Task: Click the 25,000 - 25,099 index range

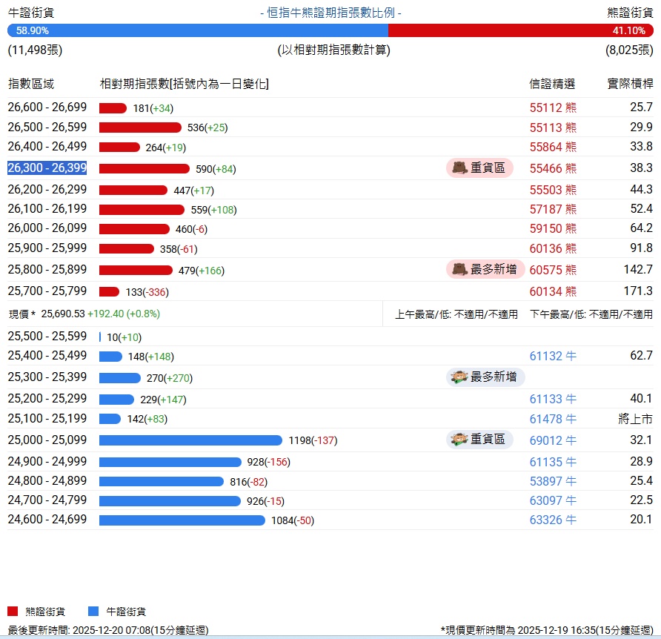Action: coord(47,440)
